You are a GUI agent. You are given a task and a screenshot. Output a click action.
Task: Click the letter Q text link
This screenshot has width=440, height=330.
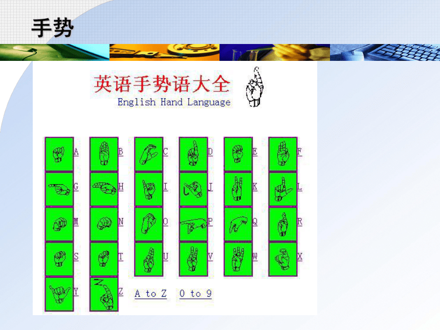[255, 222]
